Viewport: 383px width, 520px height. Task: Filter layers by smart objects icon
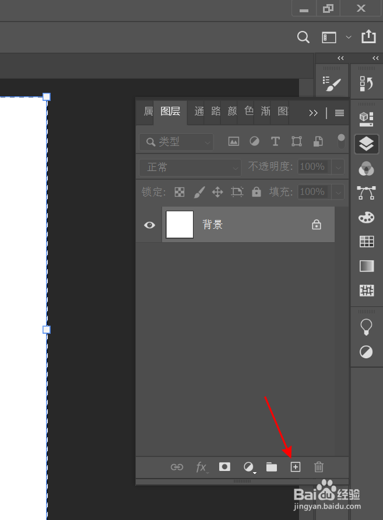coord(318,142)
